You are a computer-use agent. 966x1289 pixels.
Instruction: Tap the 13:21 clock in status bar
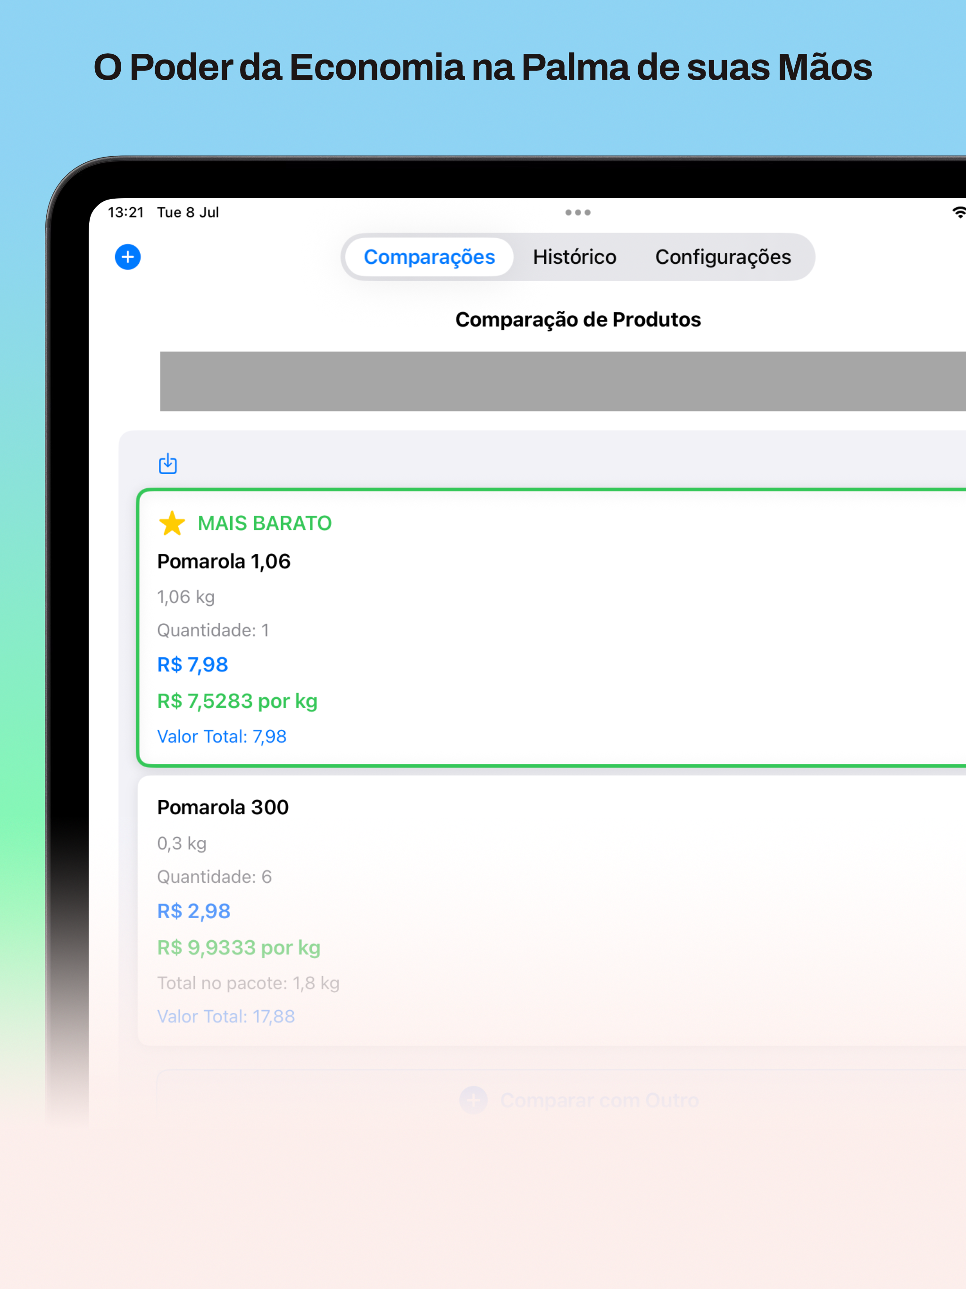point(126,213)
